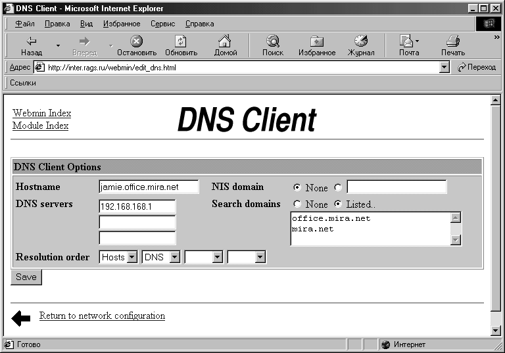Open the Search (Поиск) toolbar icon
The width and height of the screenshot is (505, 353).
click(272, 41)
